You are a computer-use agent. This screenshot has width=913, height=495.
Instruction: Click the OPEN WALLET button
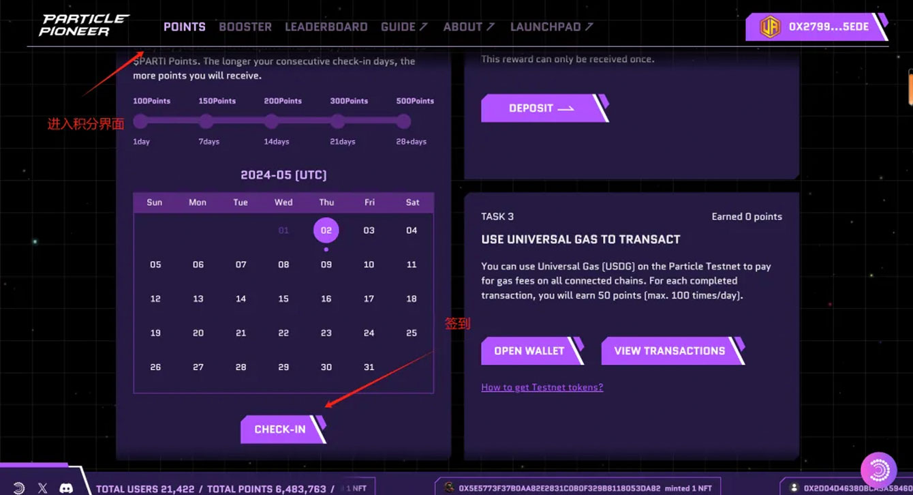[x=533, y=350]
